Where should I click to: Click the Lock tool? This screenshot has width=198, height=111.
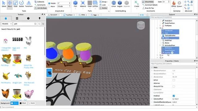(103, 5)
